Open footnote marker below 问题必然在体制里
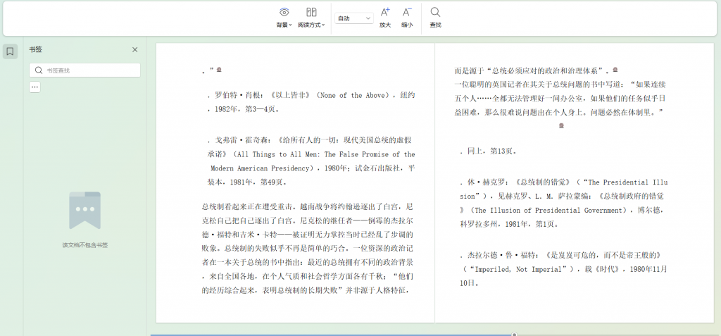 coord(561,125)
